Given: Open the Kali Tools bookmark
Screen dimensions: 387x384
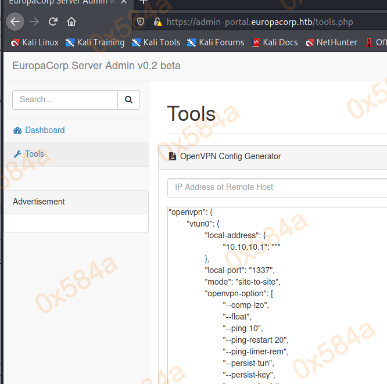Looking at the screenshot, I should (156, 42).
